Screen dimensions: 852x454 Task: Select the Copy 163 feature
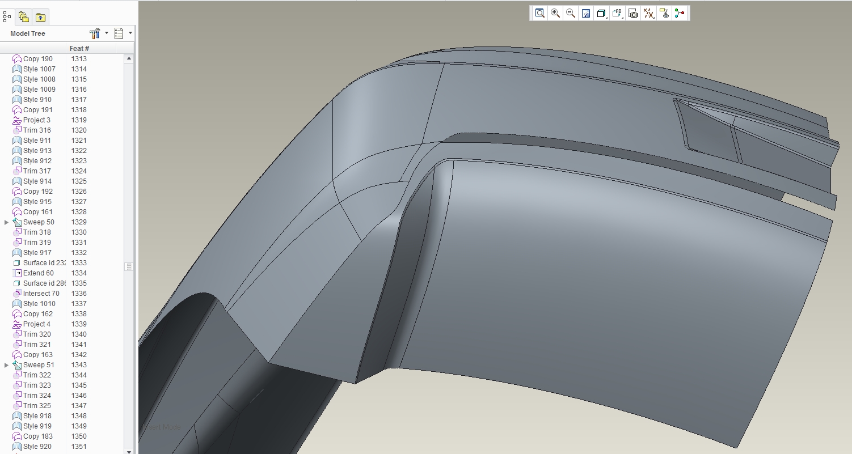(38, 355)
